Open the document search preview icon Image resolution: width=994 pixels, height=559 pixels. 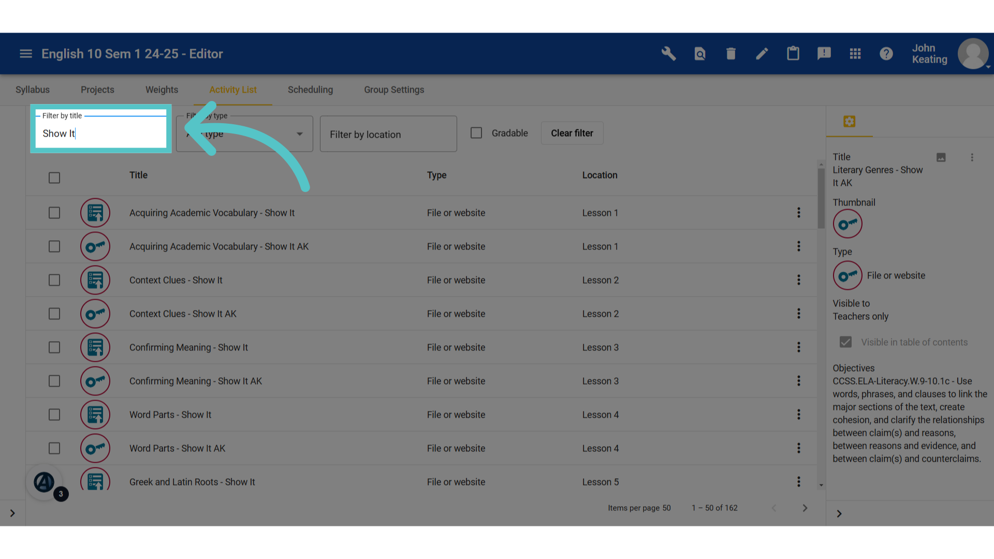tap(700, 54)
